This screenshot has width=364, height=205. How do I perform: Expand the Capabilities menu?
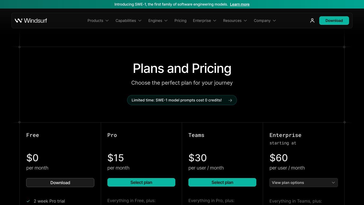[128, 21]
